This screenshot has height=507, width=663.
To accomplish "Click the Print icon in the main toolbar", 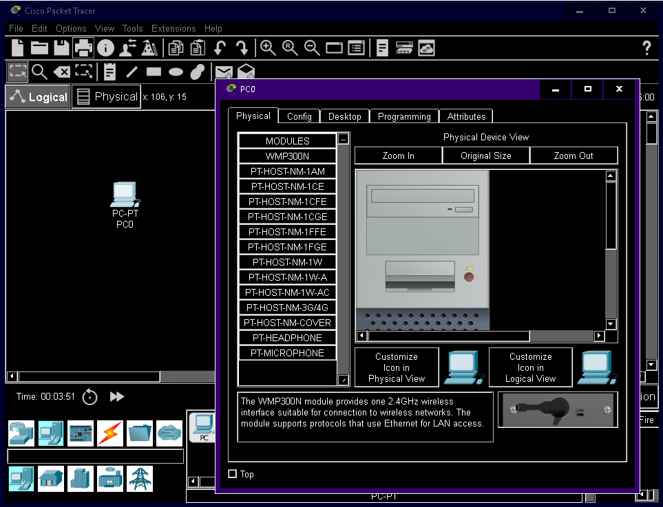I will (83, 47).
